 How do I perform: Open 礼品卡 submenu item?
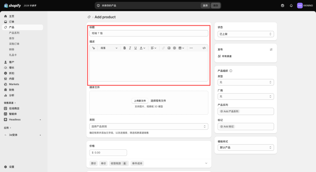[x=13, y=55]
